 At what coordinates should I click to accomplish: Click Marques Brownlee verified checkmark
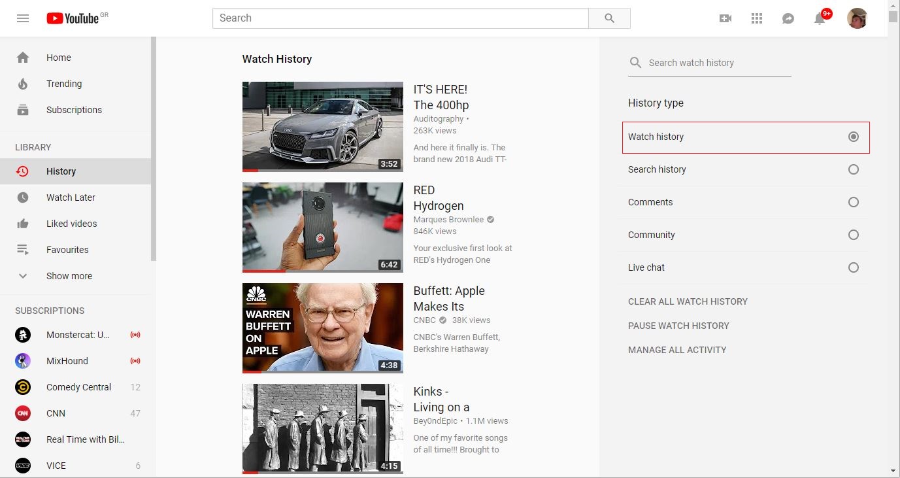click(x=491, y=220)
